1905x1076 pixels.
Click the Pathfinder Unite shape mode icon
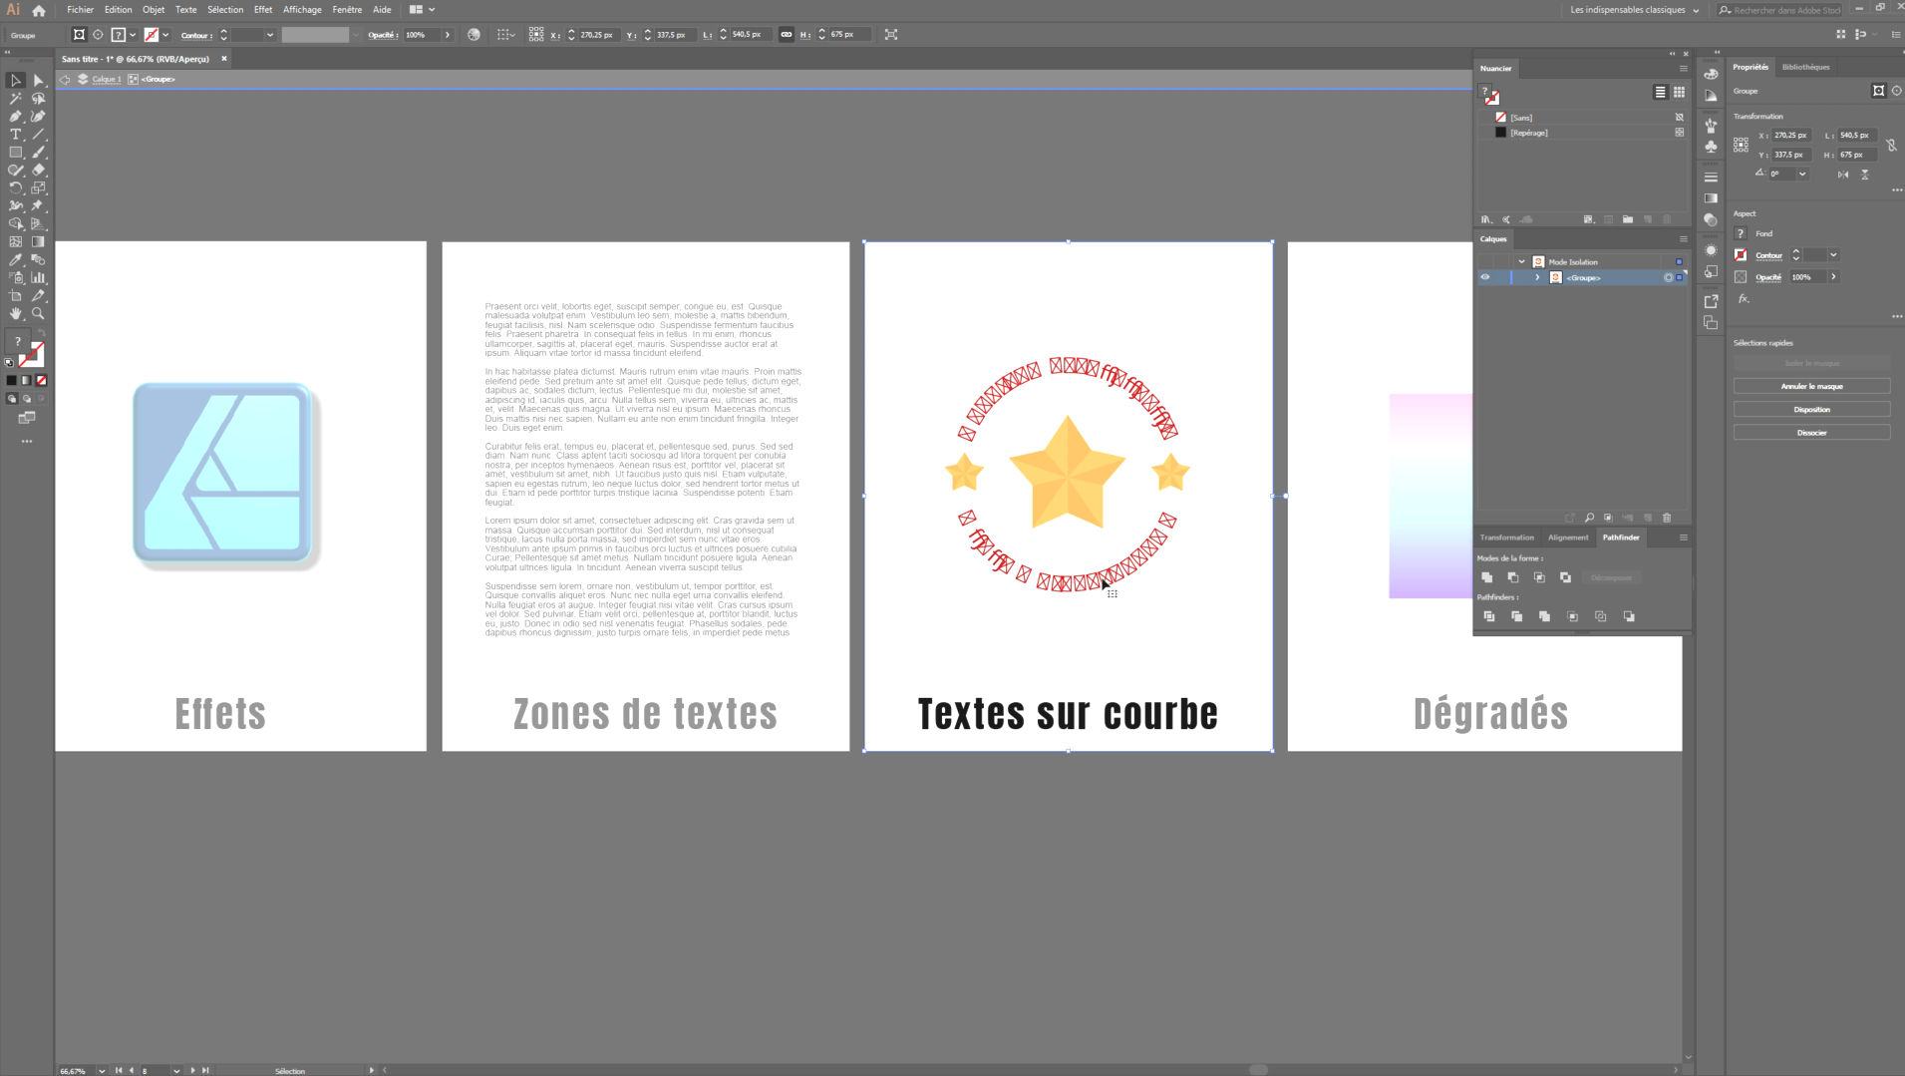[x=1487, y=577]
